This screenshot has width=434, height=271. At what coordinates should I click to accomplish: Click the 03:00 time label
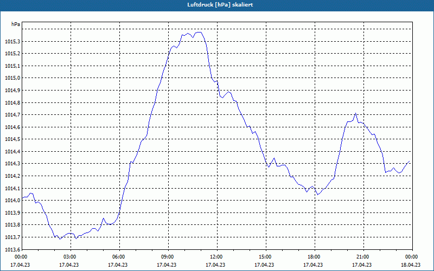[x=69, y=257]
